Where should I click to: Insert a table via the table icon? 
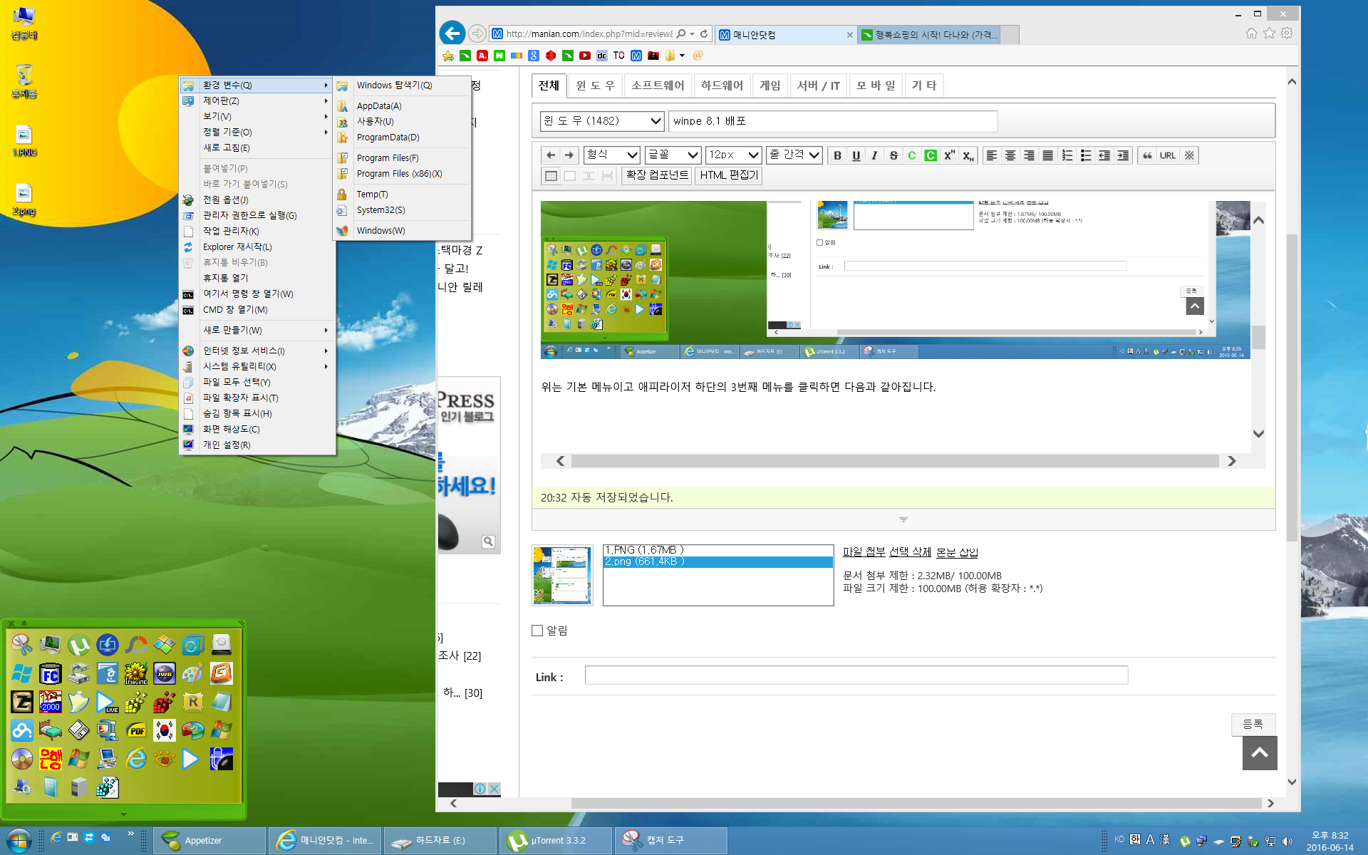[x=551, y=175]
